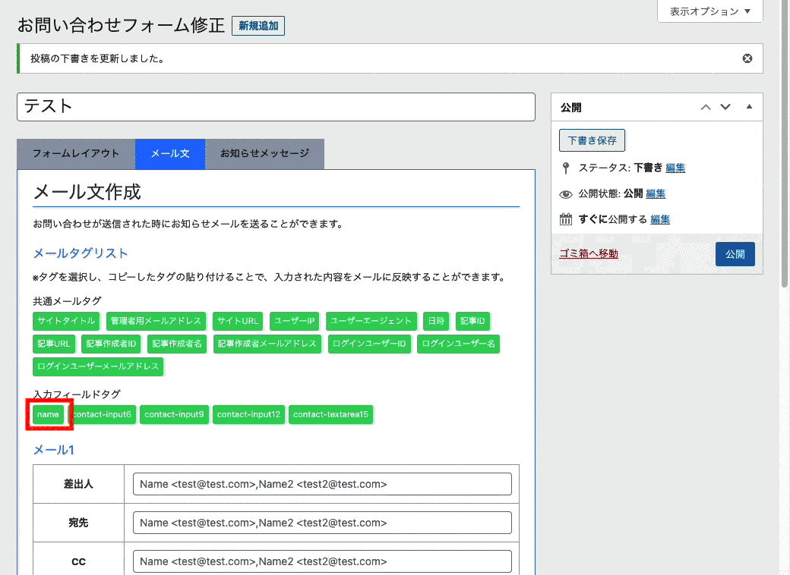Save the draft with 下書き保存
Screen dimensions: 790x575
click(592, 140)
